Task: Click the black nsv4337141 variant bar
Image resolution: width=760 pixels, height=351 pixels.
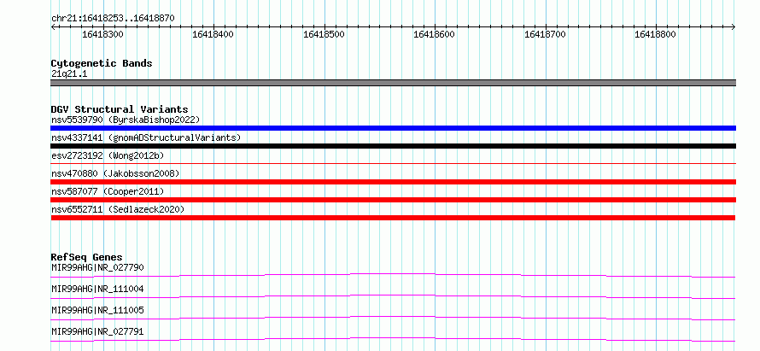Action: click(x=393, y=146)
